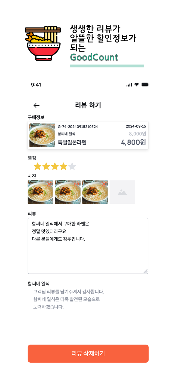
Task: Set rating to five stars
Action: [x=72, y=166]
